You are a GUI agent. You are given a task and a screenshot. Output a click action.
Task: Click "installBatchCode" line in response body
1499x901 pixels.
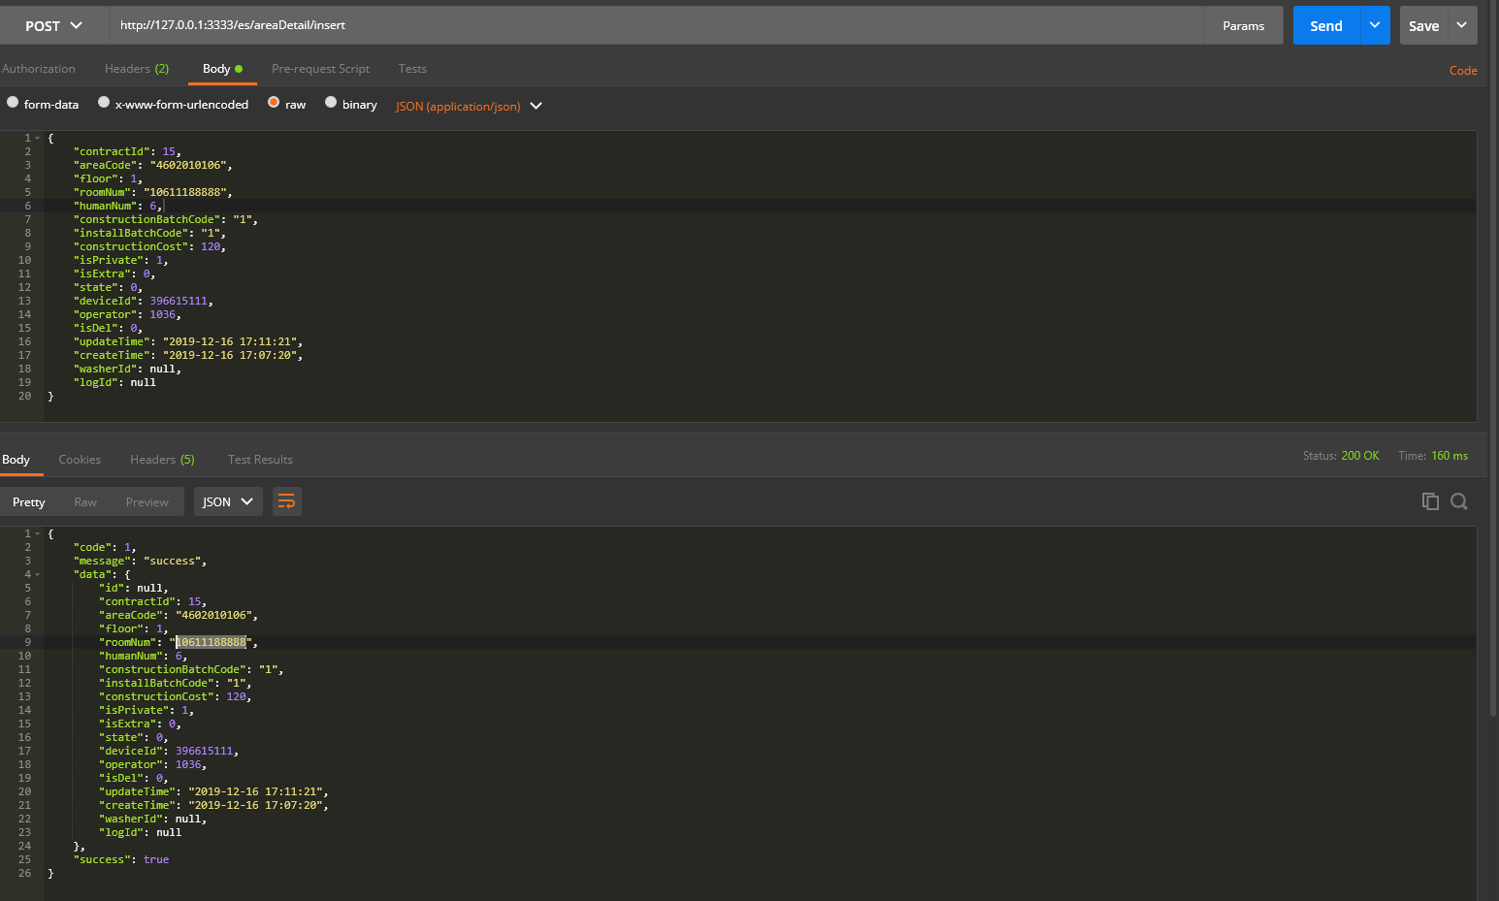coord(176,683)
